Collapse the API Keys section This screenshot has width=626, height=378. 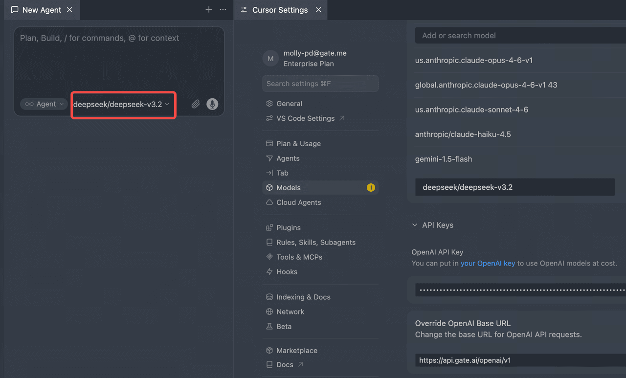[x=433, y=225]
